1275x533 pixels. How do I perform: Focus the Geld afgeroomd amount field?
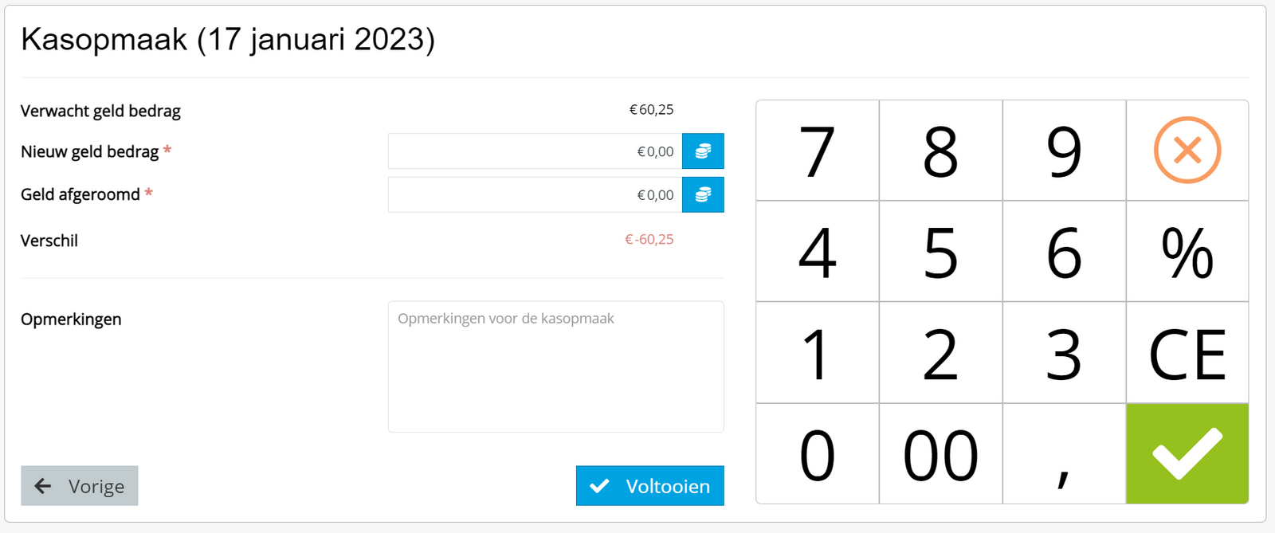click(x=535, y=194)
